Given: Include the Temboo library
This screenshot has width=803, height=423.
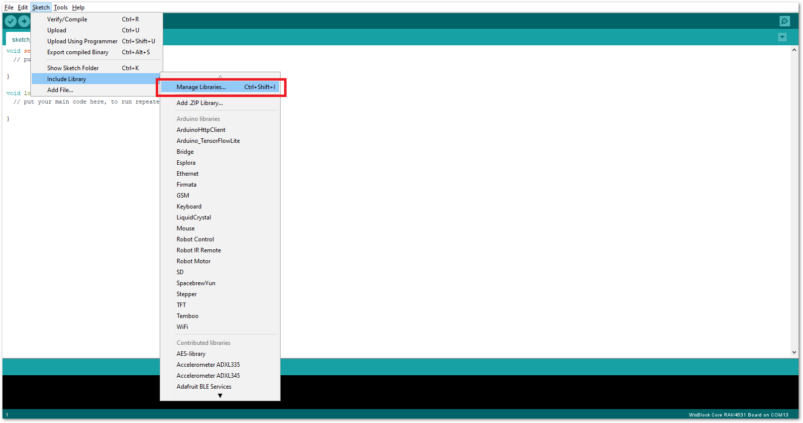Looking at the screenshot, I should coord(220,316).
